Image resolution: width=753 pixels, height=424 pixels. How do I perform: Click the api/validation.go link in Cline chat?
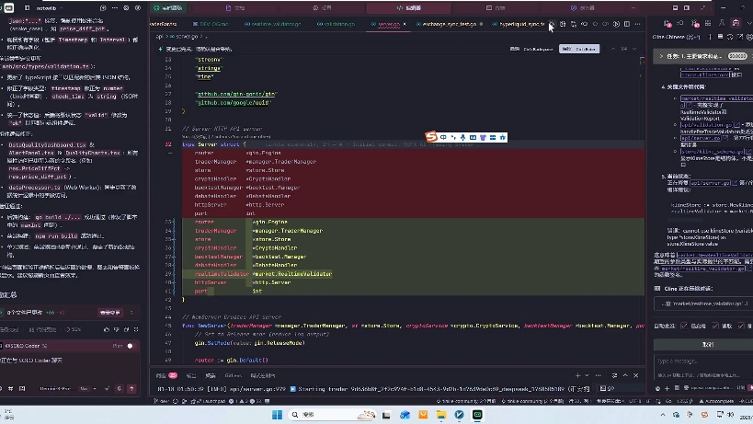[x=705, y=125]
